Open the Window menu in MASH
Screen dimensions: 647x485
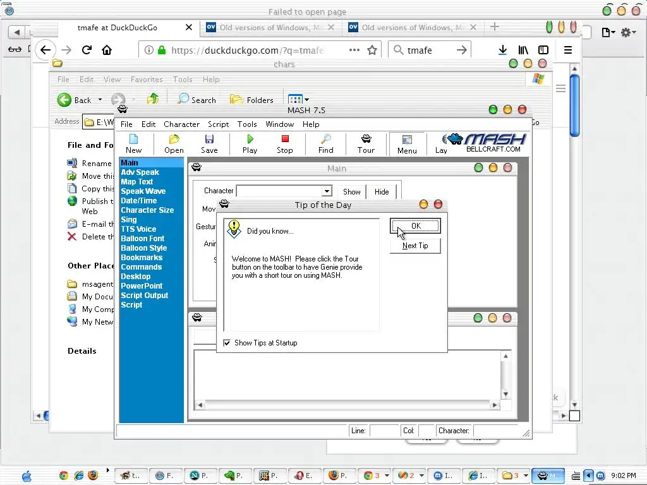[x=280, y=124]
